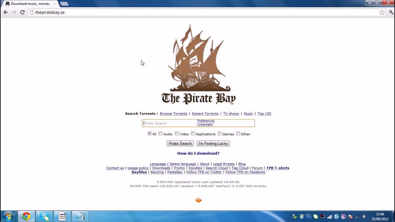Click the Search Torrents heading

(140, 114)
